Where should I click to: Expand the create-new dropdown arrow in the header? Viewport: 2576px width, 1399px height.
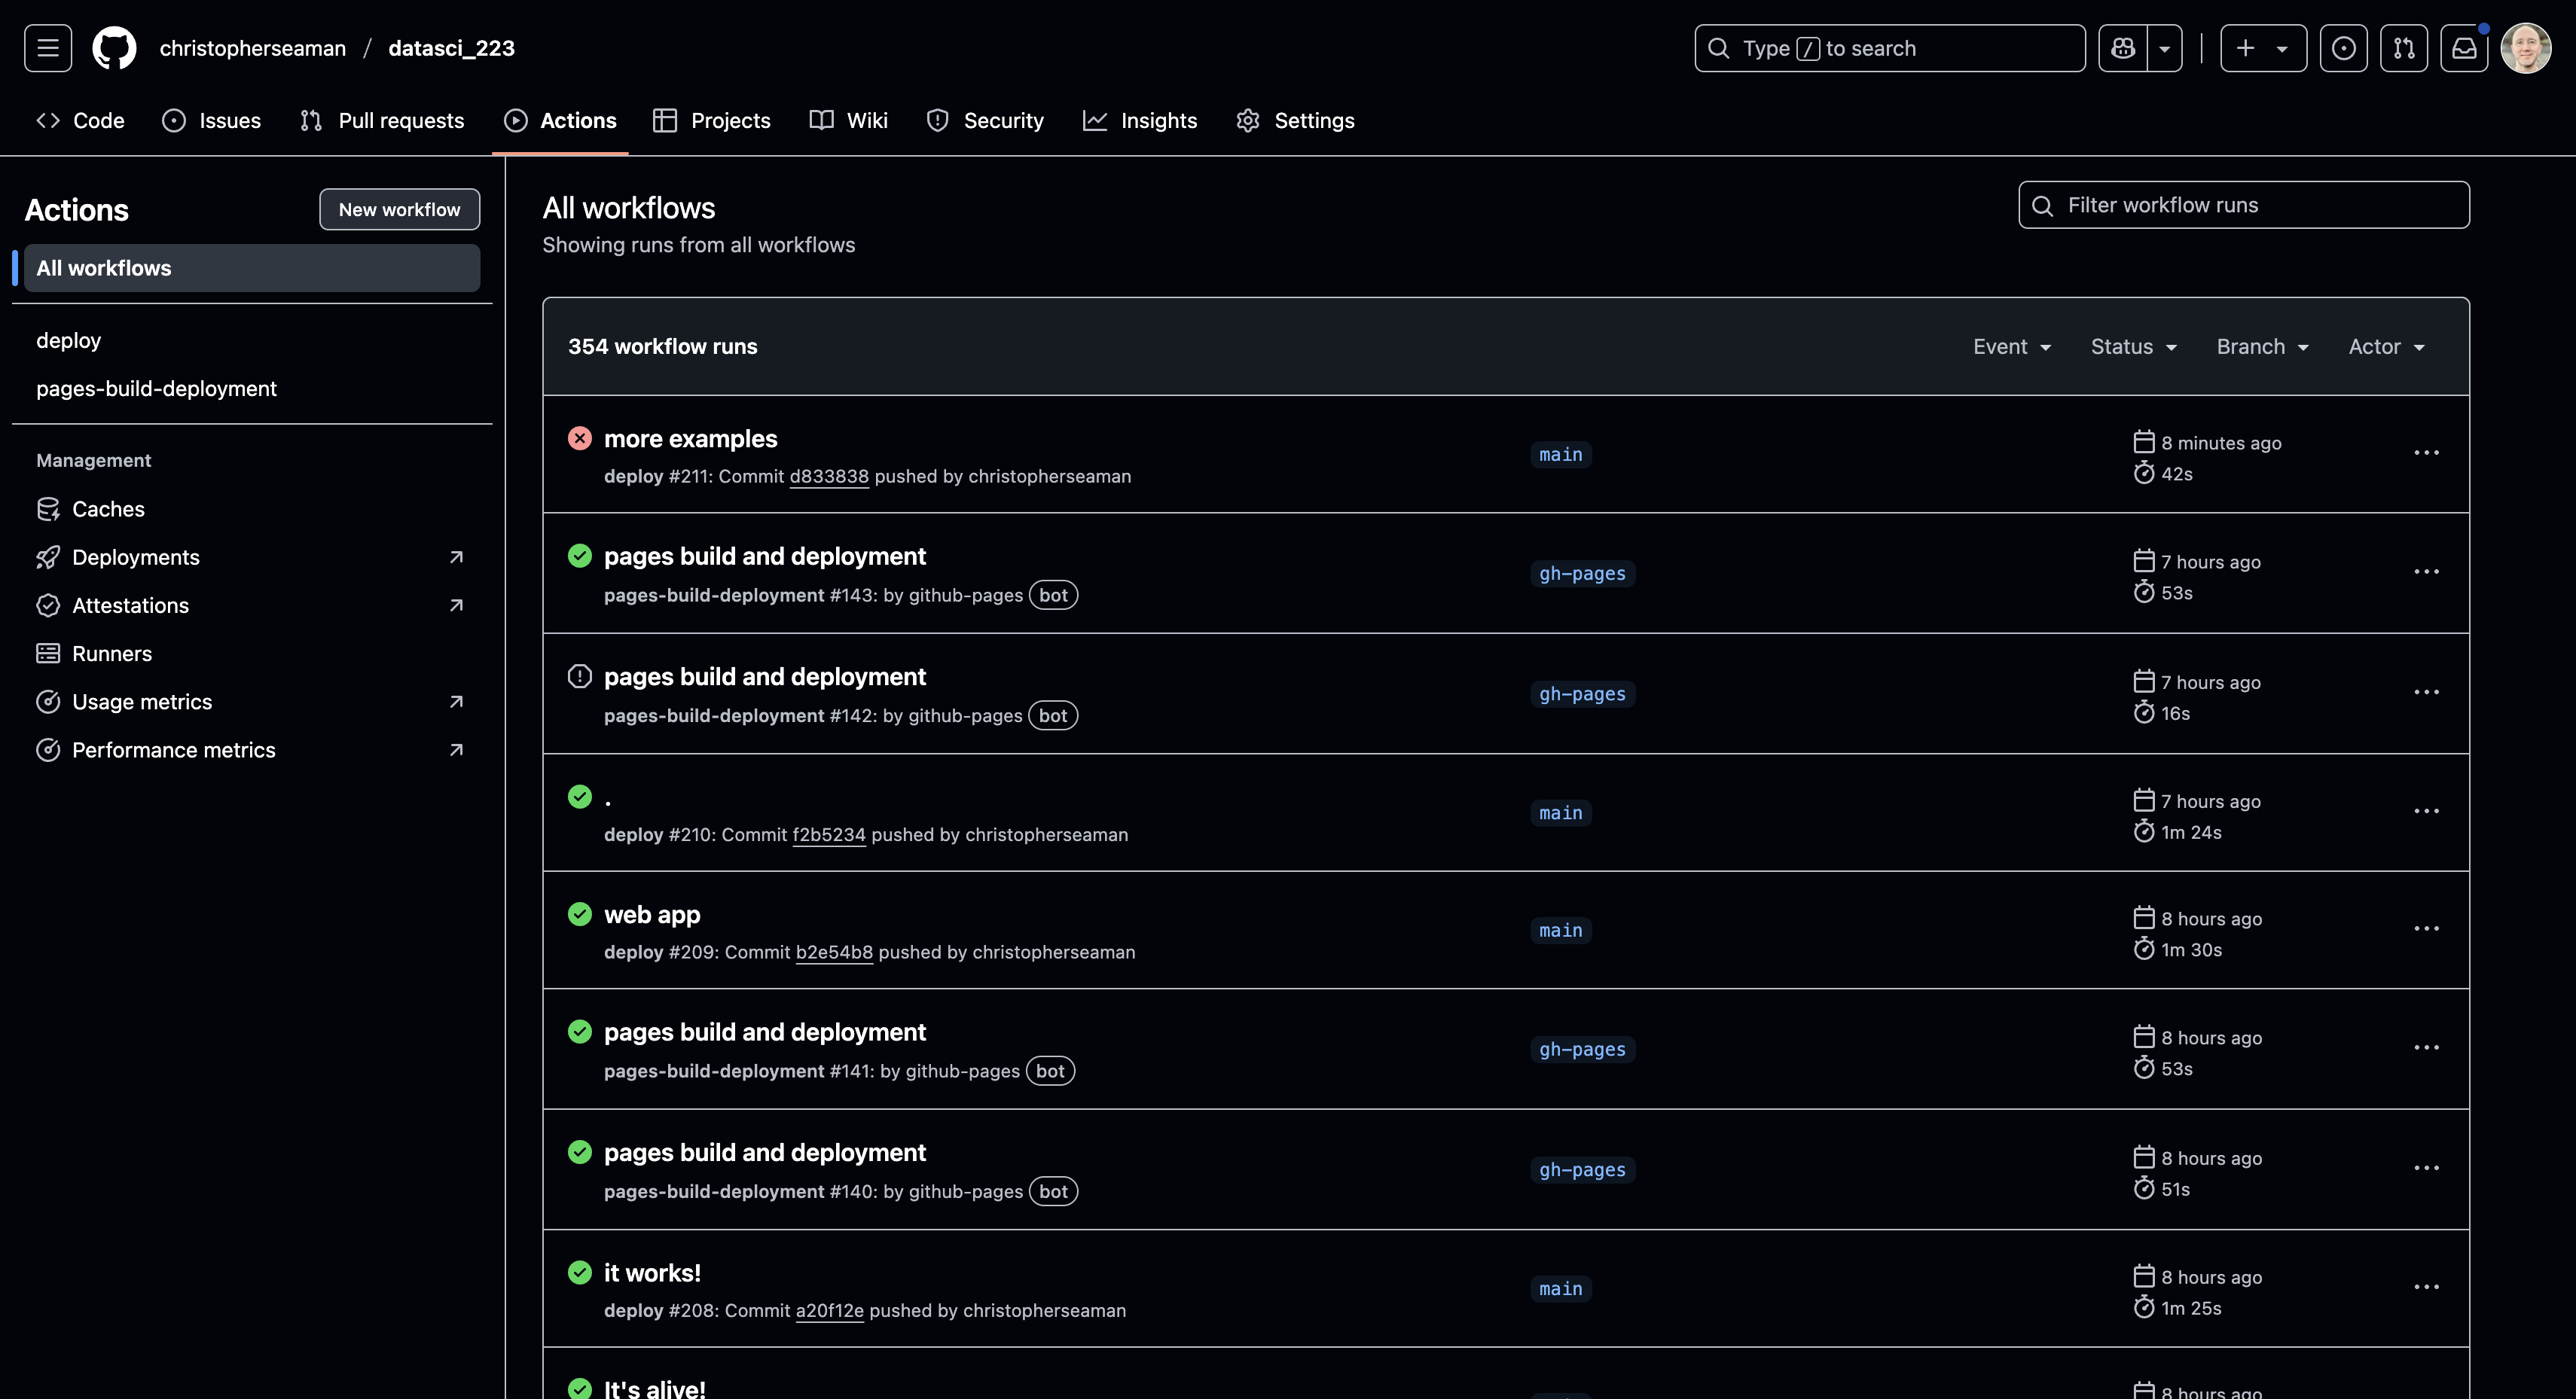click(2282, 47)
